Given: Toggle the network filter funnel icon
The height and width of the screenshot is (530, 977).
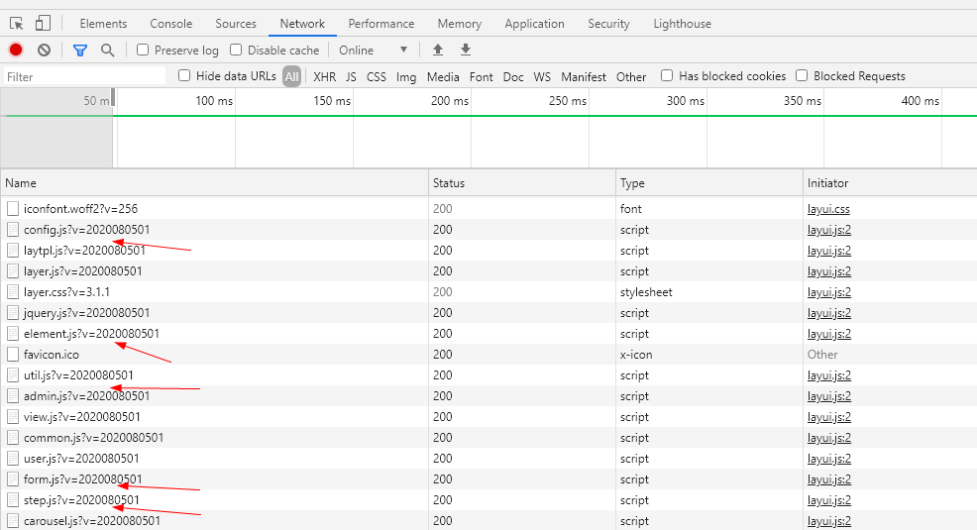Looking at the screenshot, I should tap(80, 50).
